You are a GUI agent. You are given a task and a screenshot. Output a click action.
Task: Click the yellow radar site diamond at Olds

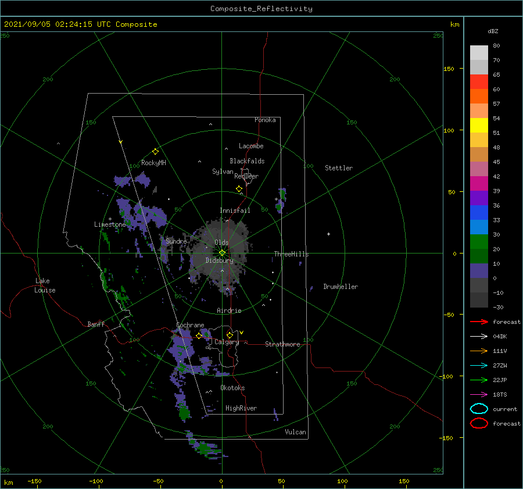(222, 253)
